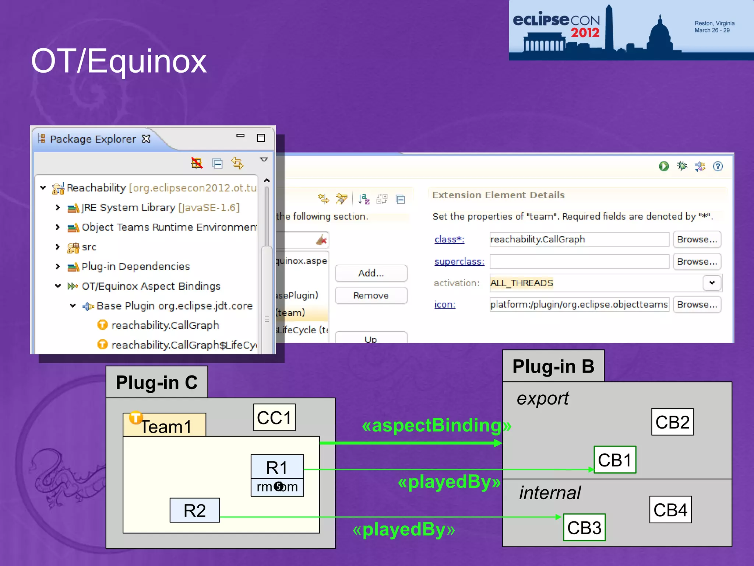Click the red crossed filter toolbar icon
Screen dimensions: 754x566
pos(197,163)
